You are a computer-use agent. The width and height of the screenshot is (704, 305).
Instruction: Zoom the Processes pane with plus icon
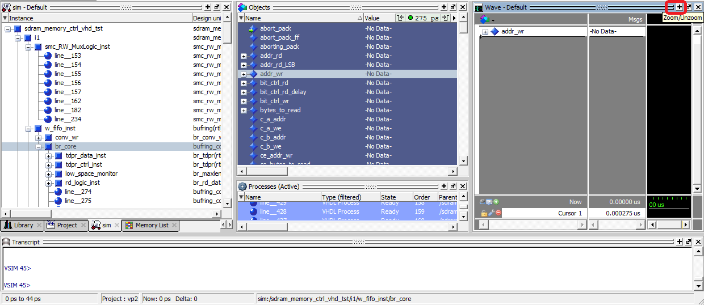coord(444,187)
